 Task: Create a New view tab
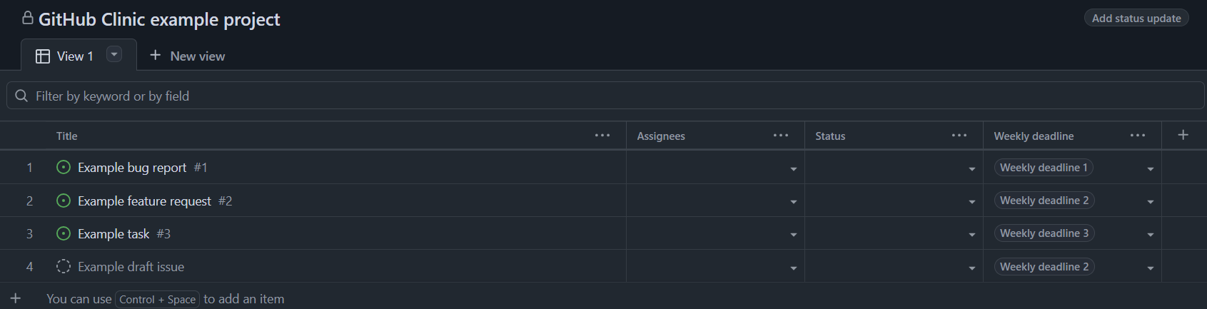pos(187,56)
